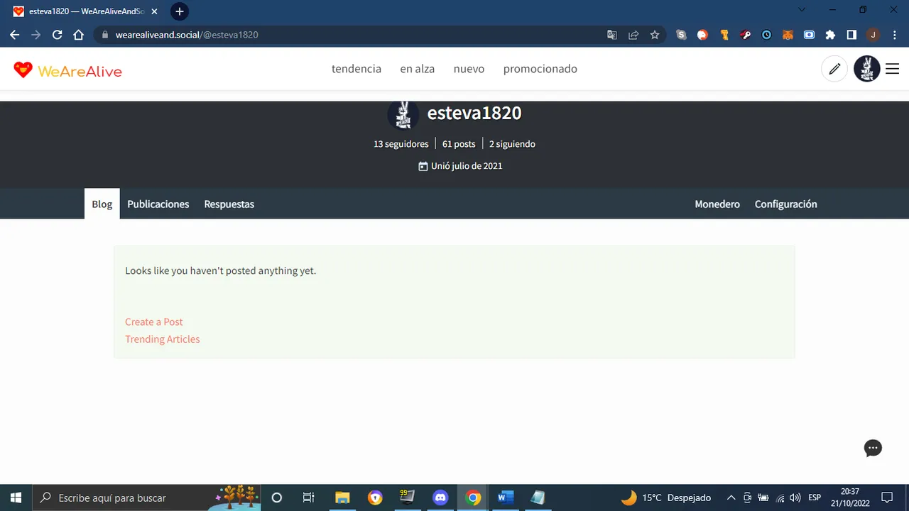Click the Windows search box

pos(147,498)
